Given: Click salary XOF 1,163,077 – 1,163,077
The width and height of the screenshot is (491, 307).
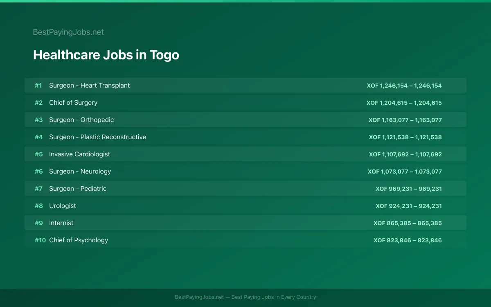Looking at the screenshot, I should click(405, 120).
